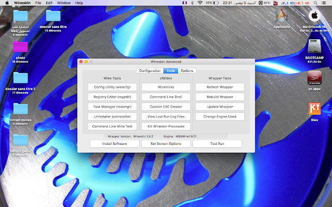Click Install Software button

pyautogui.click(x=115, y=144)
